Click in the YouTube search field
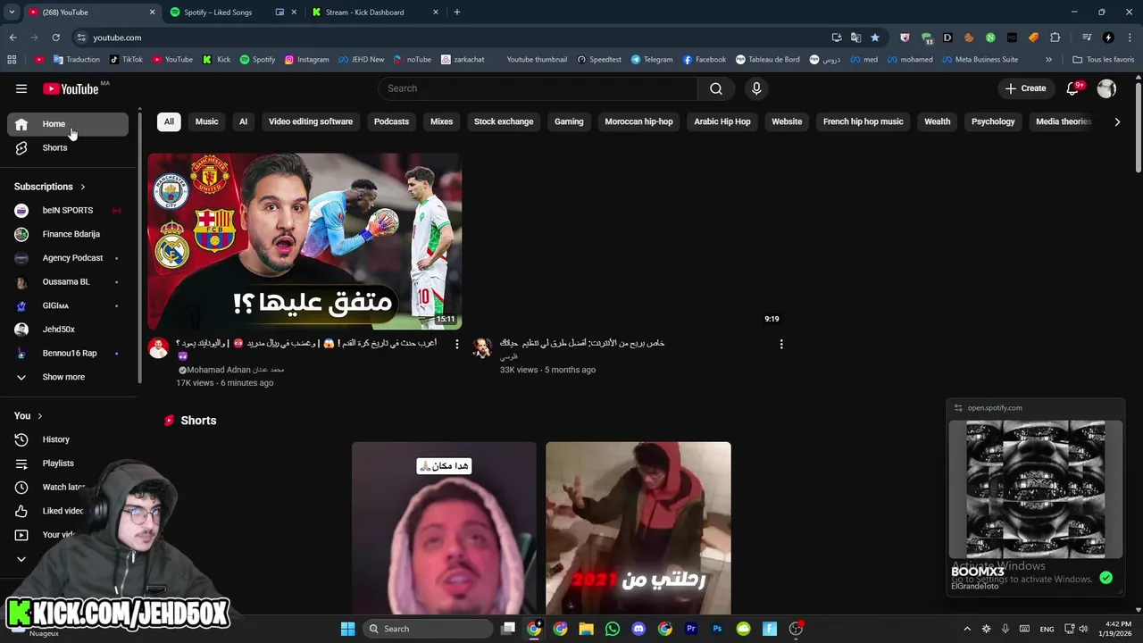The width and height of the screenshot is (1143, 643). [538, 88]
